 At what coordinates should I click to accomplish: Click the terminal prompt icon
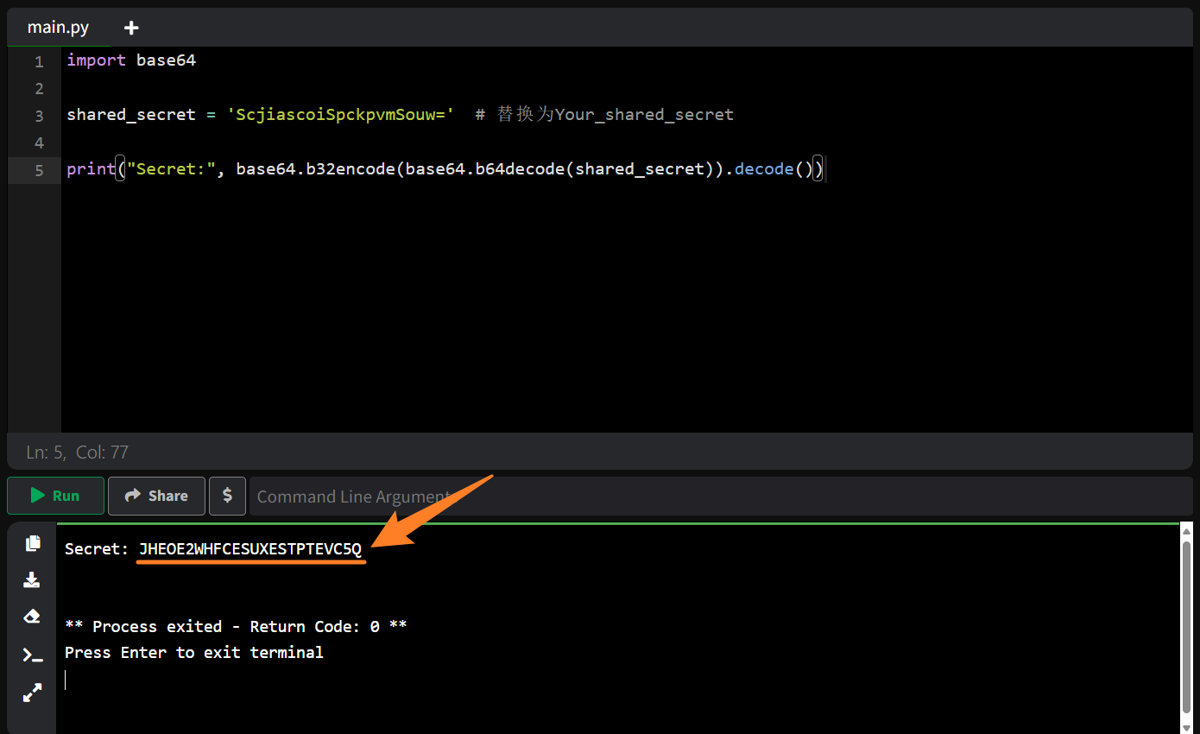point(33,655)
